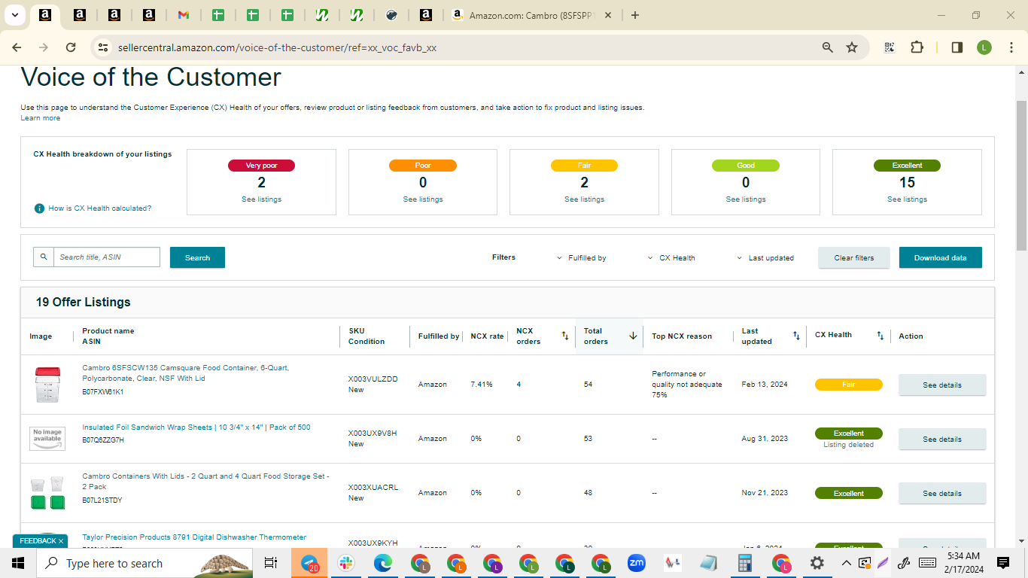Click the info icon beside CX Health question
Image resolution: width=1028 pixels, height=578 pixels.
click(x=39, y=208)
